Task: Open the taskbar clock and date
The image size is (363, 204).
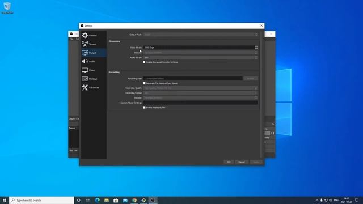Action: click(x=347, y=200)
